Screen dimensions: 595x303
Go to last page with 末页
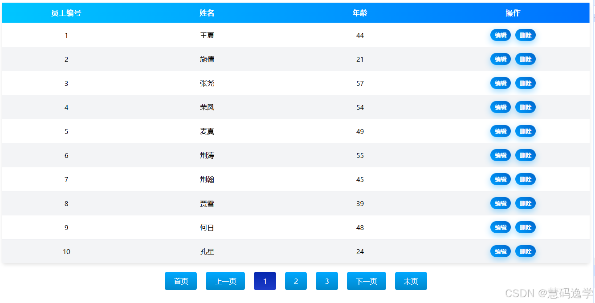(411, 281)
